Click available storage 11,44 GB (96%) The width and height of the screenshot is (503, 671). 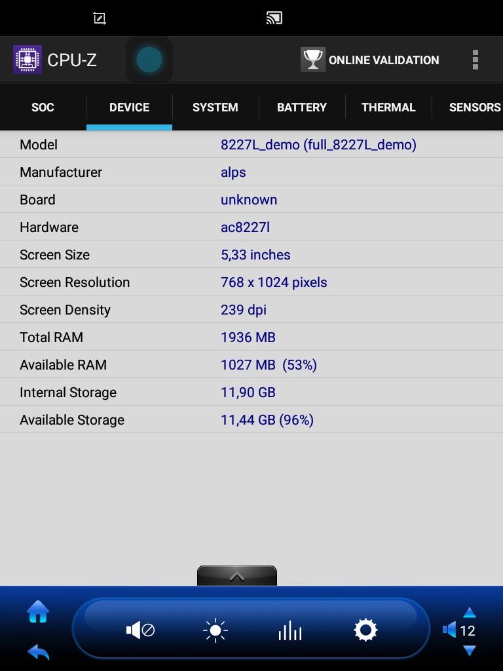pos(267,420)
